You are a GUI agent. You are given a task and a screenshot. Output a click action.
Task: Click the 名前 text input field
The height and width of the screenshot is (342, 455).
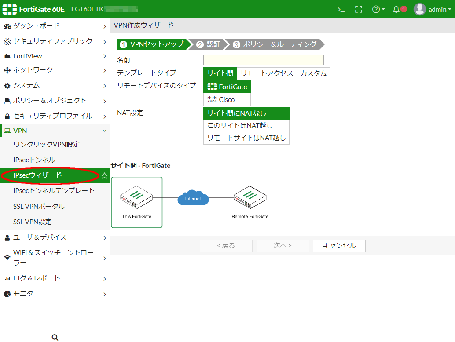tap(263, 60)
